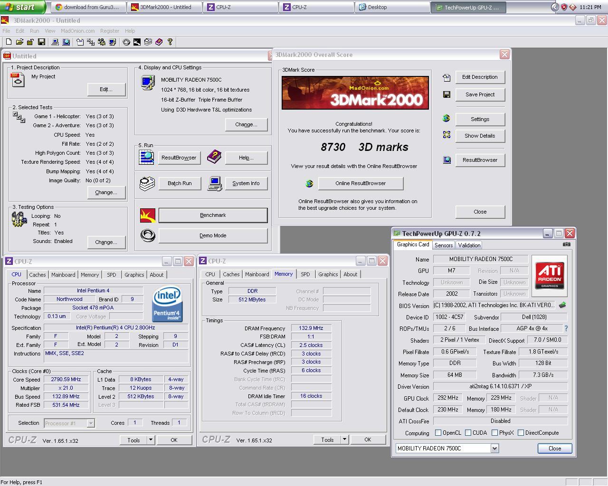Screen dimensions: 608x486
Task: Open the Caches tab in left CPU-Z window
Action: (38, 275)
